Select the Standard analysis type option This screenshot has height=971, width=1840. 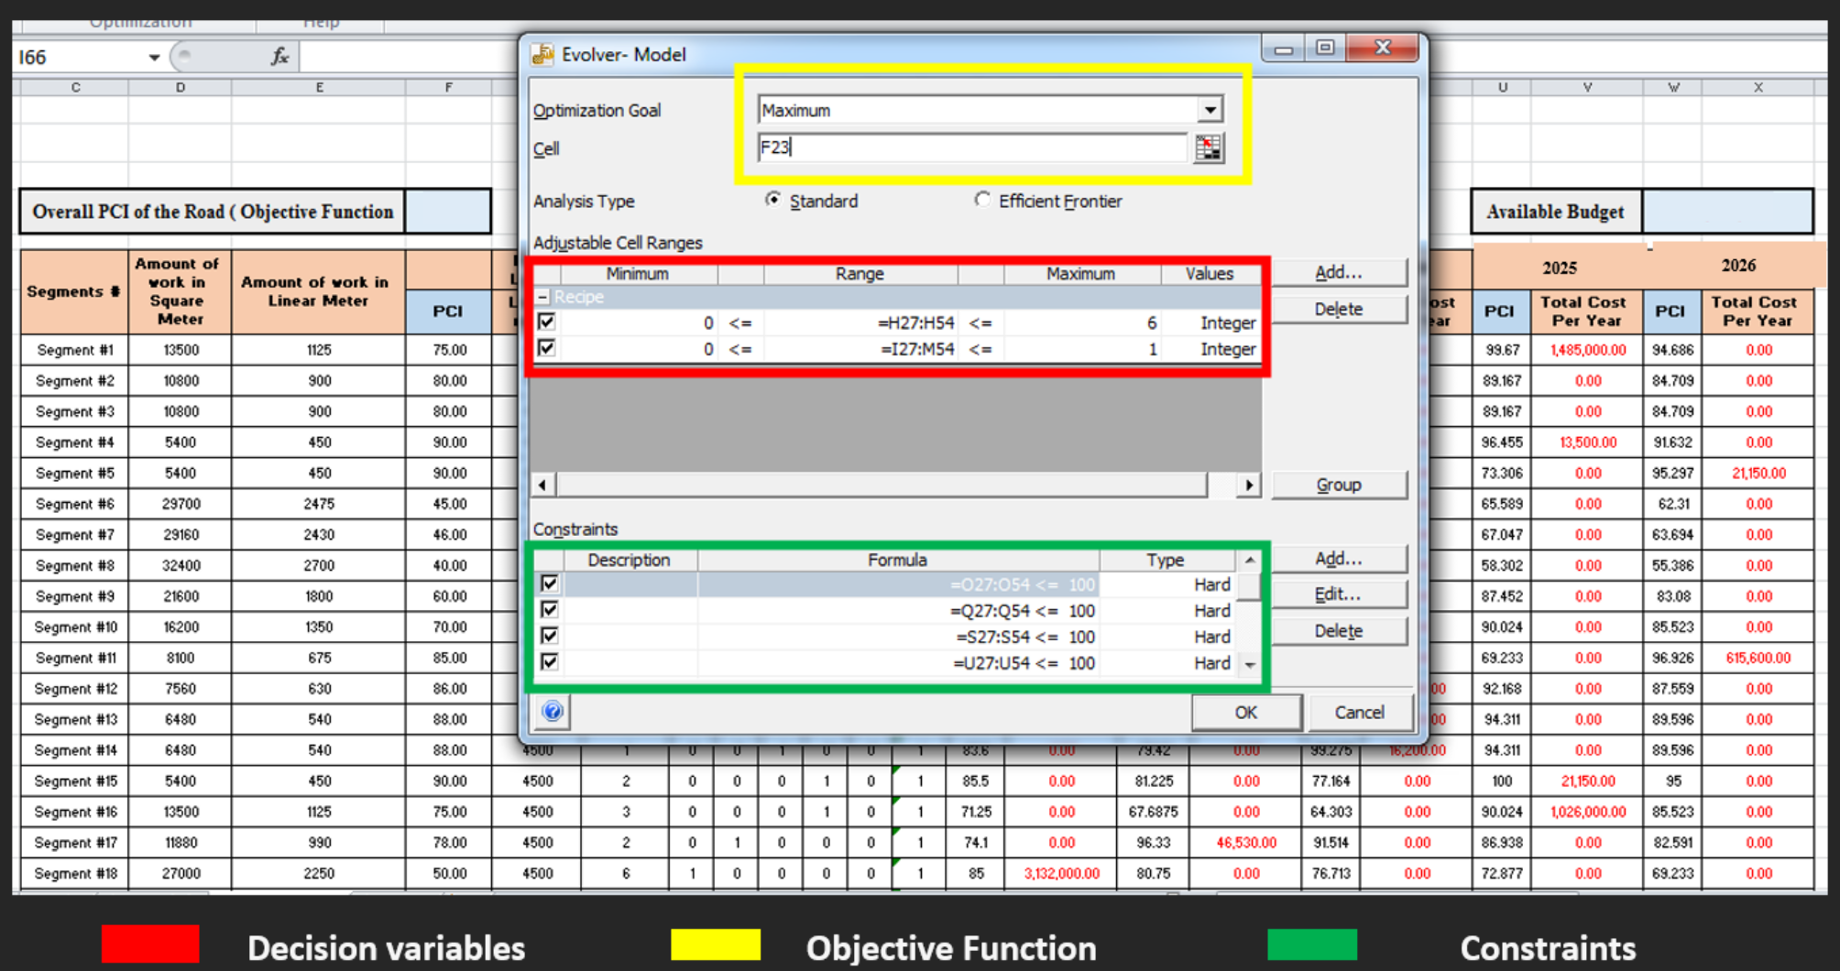(x=773, y=200)
